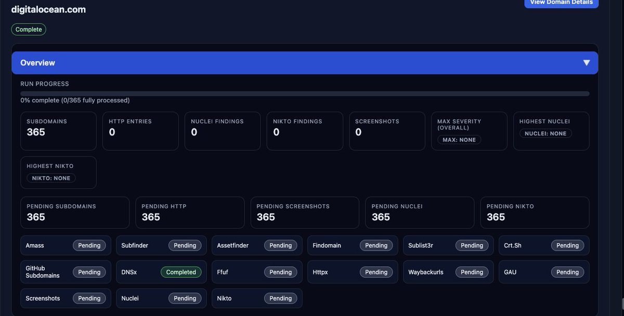Open the Pending Subdomains card
624x316 pixels.
point(75,213)
